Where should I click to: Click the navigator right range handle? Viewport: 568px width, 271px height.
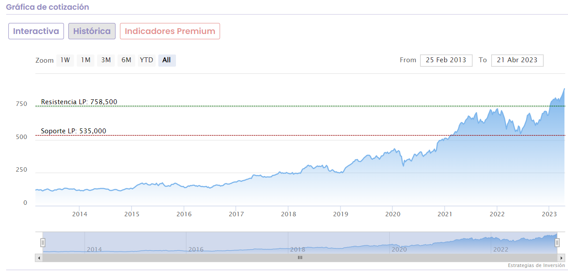click(x=557, y=242)
